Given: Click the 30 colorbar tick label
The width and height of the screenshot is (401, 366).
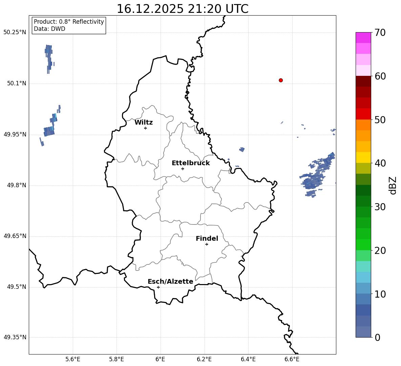Looking at the screenshot, I should pyautogui.click(x=380, y=207).
